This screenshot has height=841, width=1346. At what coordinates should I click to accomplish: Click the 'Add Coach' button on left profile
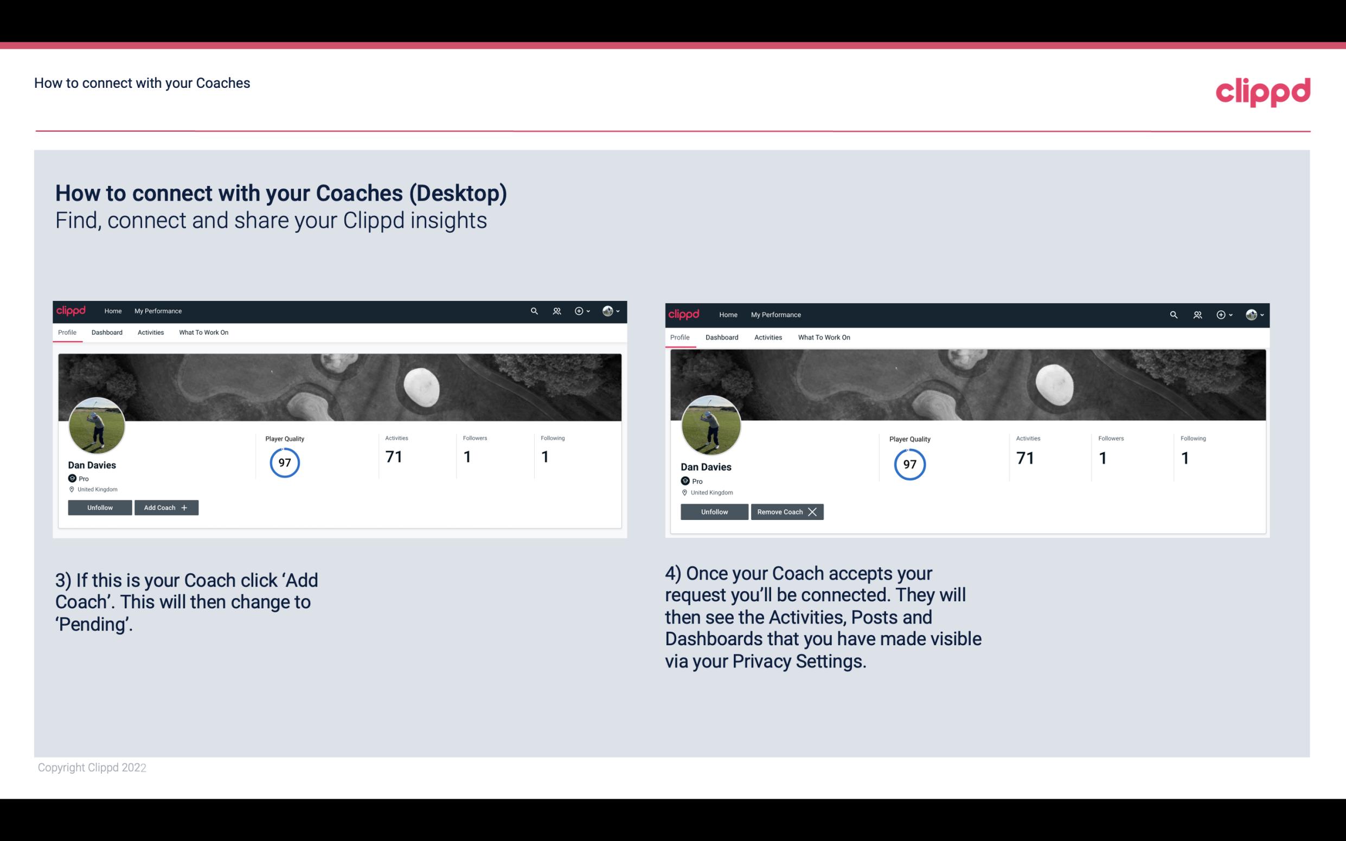(165, 507)
